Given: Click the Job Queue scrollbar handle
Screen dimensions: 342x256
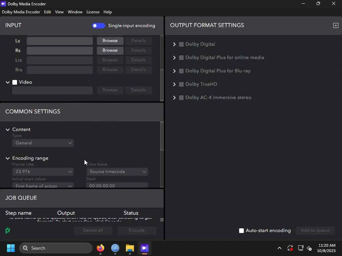Looking at the screenshot, I should (x=162, y=220).
